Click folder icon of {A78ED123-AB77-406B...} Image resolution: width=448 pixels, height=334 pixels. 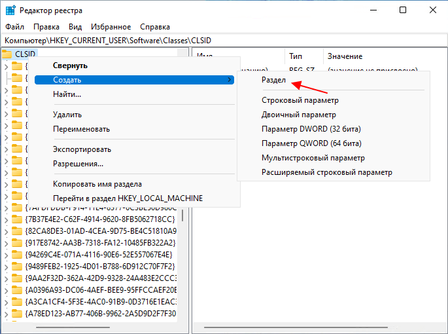point(17,314)
